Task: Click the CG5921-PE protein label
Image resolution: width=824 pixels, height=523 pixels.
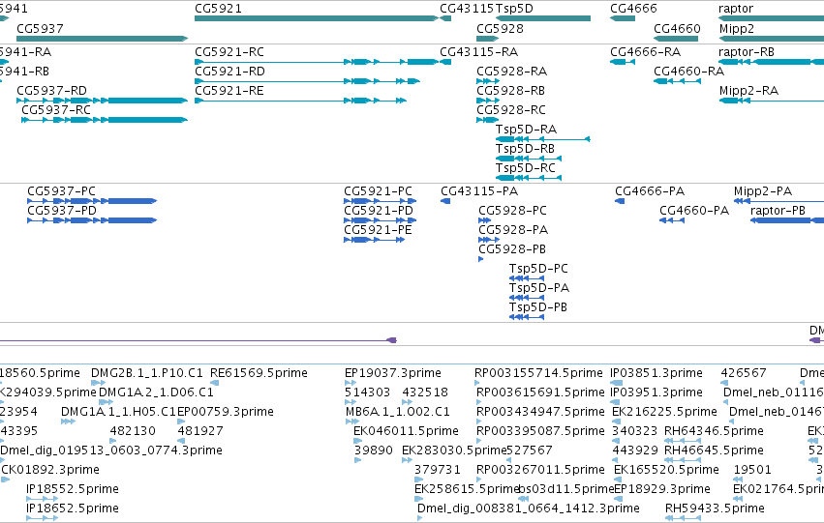Action: [378, 230]
